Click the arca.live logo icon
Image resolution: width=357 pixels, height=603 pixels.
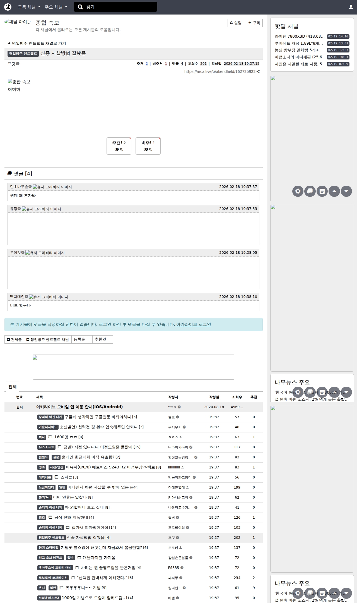8,7
